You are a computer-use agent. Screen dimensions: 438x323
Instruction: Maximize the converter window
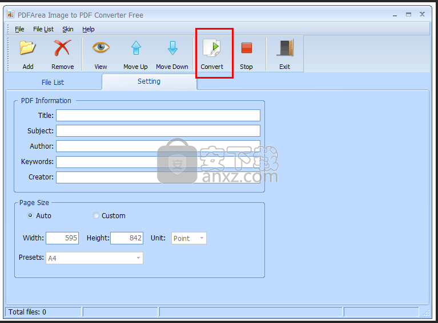pyautogui.click(x=408, y=14)
